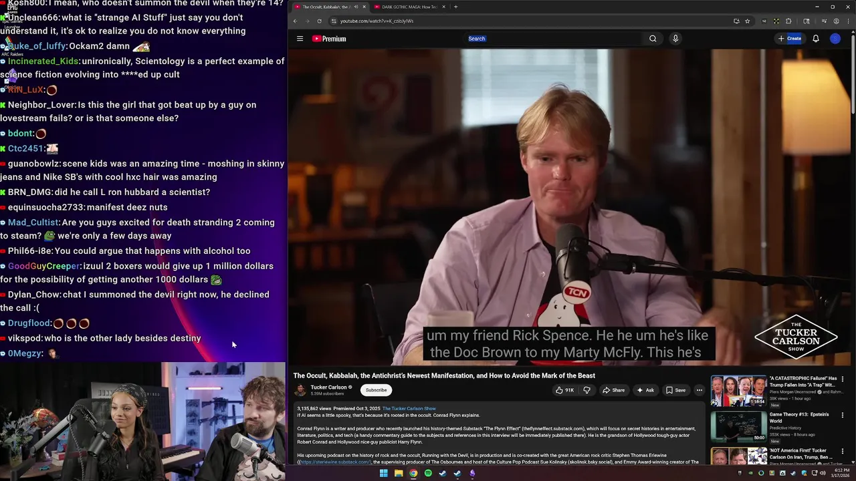Open options for 'NOT America First' video
Screen dimensions: 856x481
click(843, 451)
